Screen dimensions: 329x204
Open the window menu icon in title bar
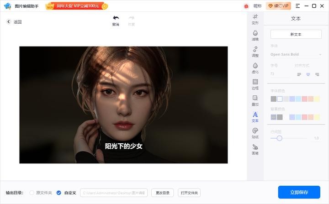tap(298, 6)
